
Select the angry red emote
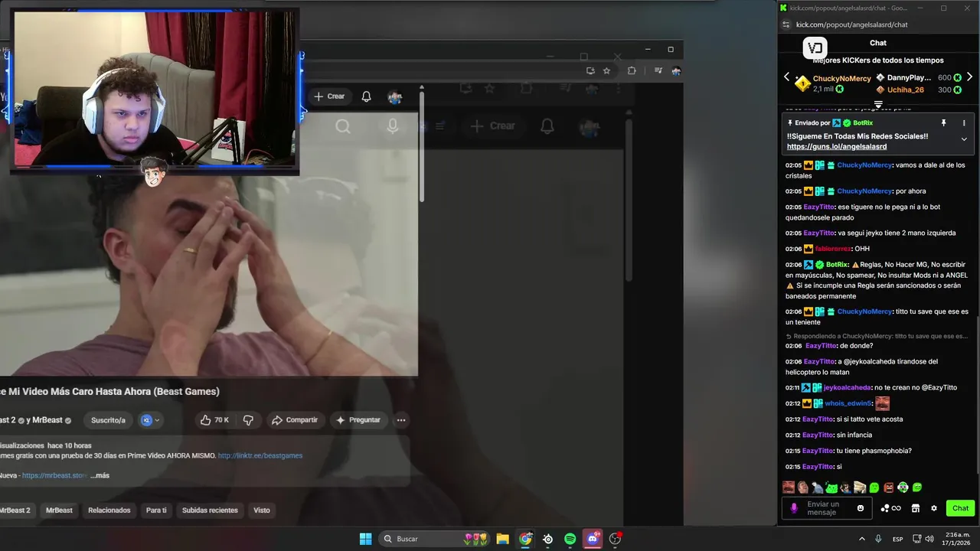[889, 487]
